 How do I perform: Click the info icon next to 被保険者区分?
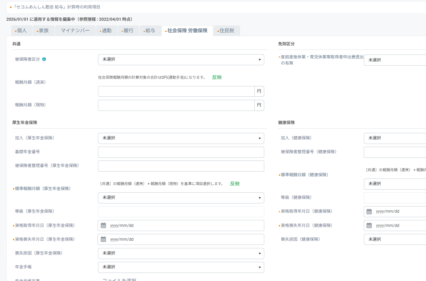(44, 60)
